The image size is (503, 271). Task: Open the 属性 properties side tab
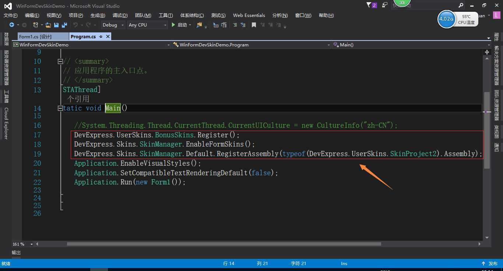pos(496,37)
